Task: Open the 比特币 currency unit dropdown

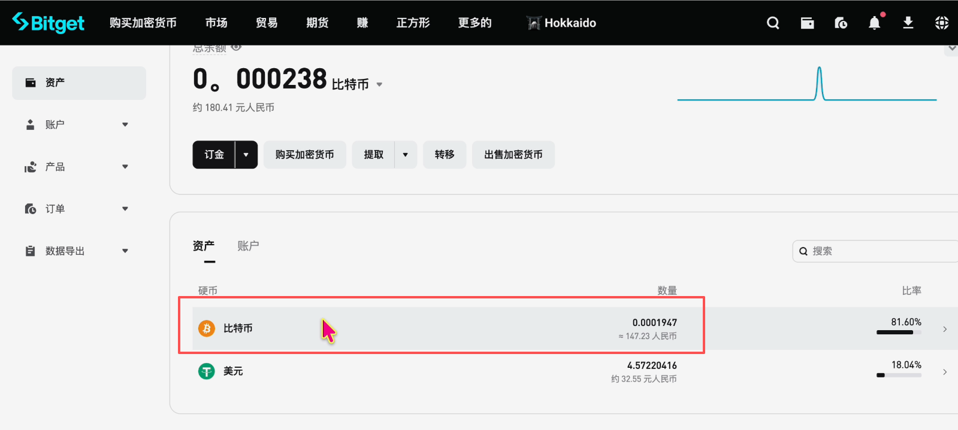Action: tap(379, 85)
